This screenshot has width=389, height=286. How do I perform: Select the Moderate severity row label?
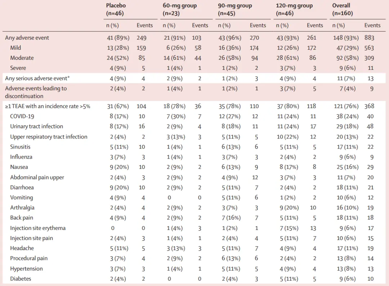22,58
